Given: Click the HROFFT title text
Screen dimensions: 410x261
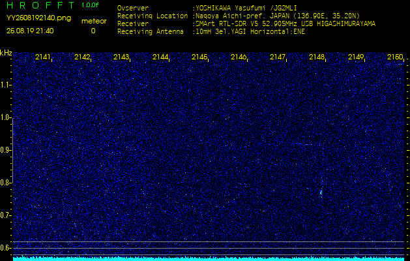Looking at the screenshot, I should pyautogui.click(x=40, y=5).
